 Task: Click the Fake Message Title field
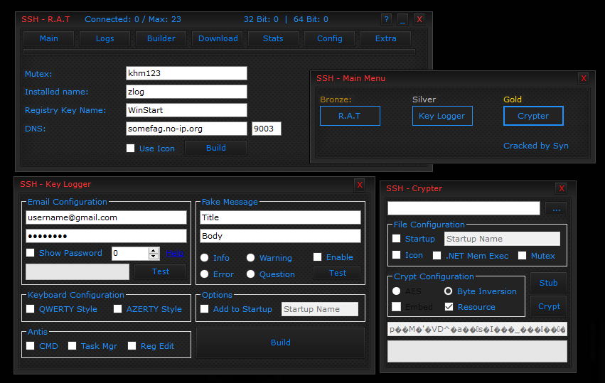tap(281, 217)
